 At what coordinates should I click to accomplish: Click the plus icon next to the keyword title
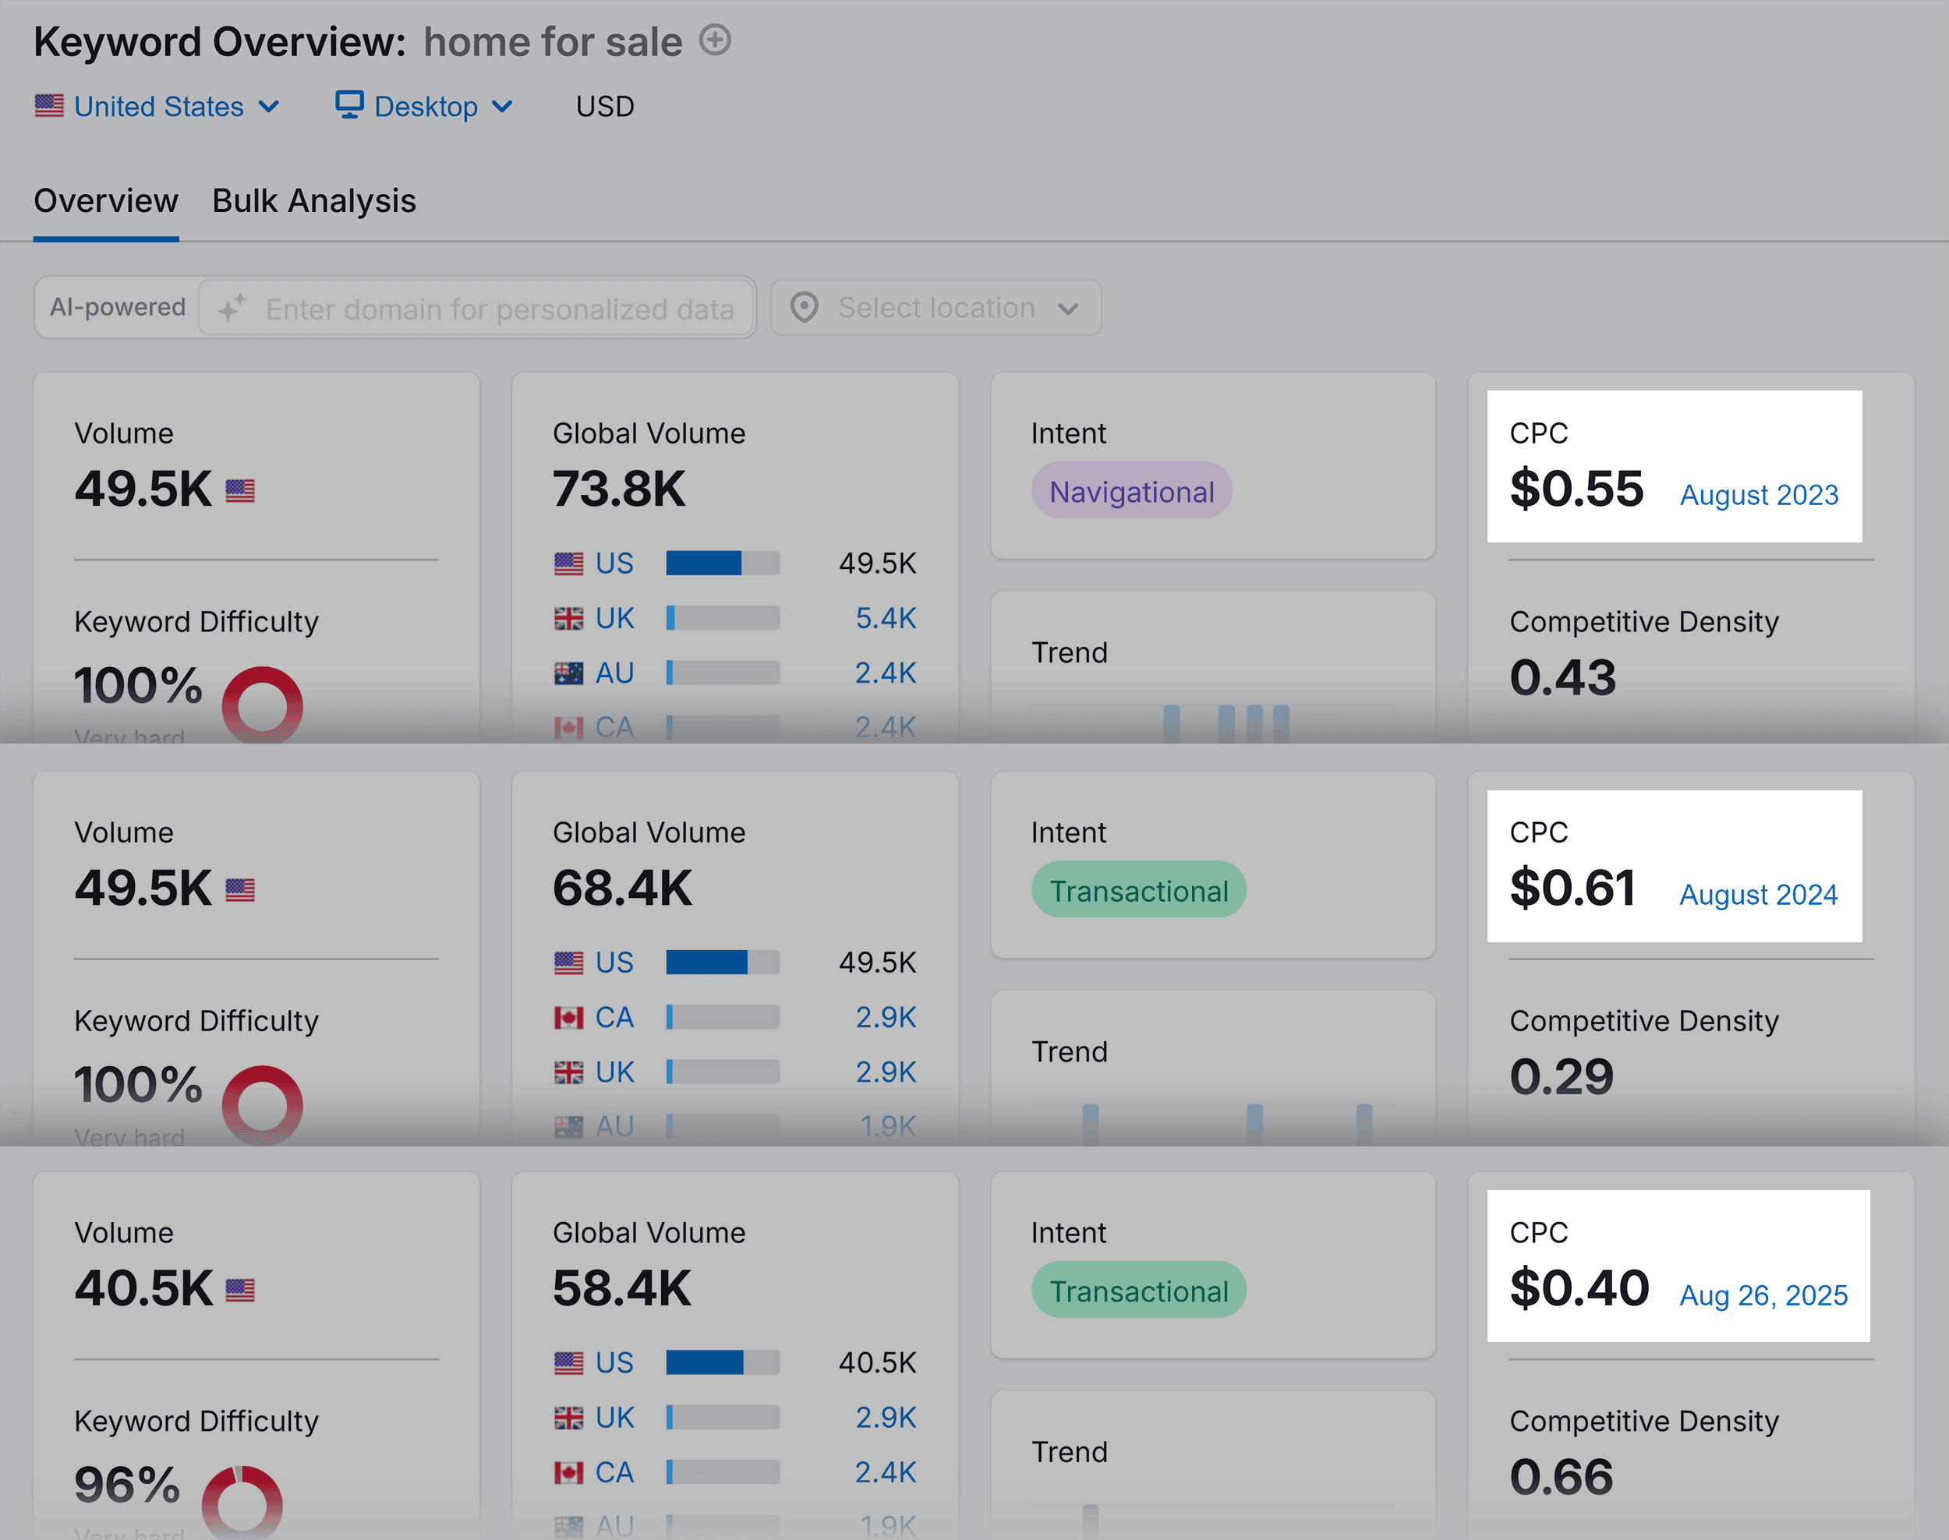[x=715, y=41]
